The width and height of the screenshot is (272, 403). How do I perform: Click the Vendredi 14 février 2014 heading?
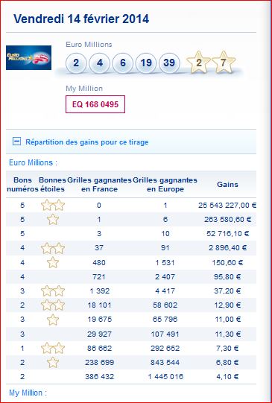click(x=81, y=19)
